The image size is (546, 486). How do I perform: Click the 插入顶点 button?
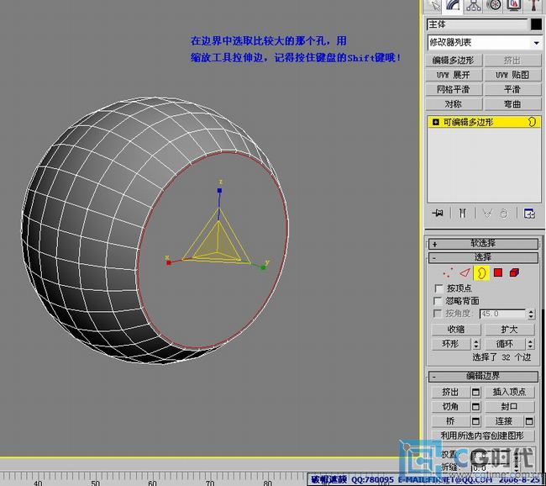pyautogui.click(x=509, y=392)
